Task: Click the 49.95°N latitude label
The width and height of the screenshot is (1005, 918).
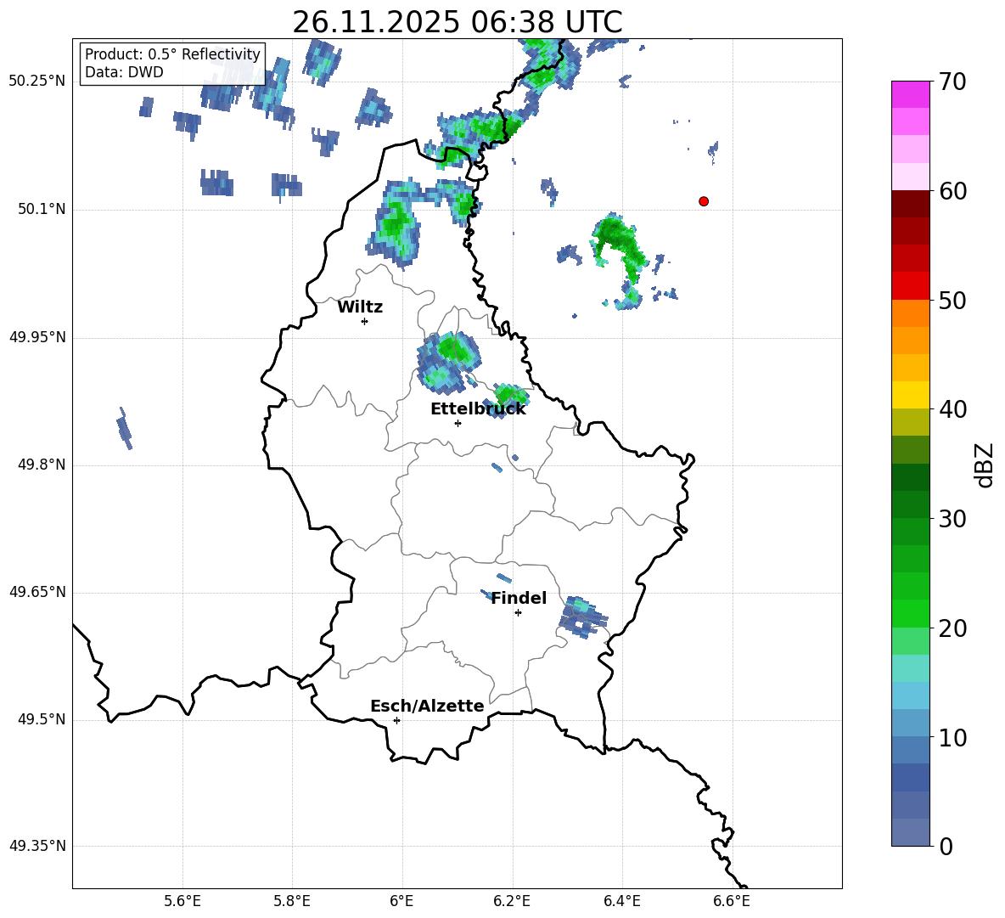Action: (37, 337)
